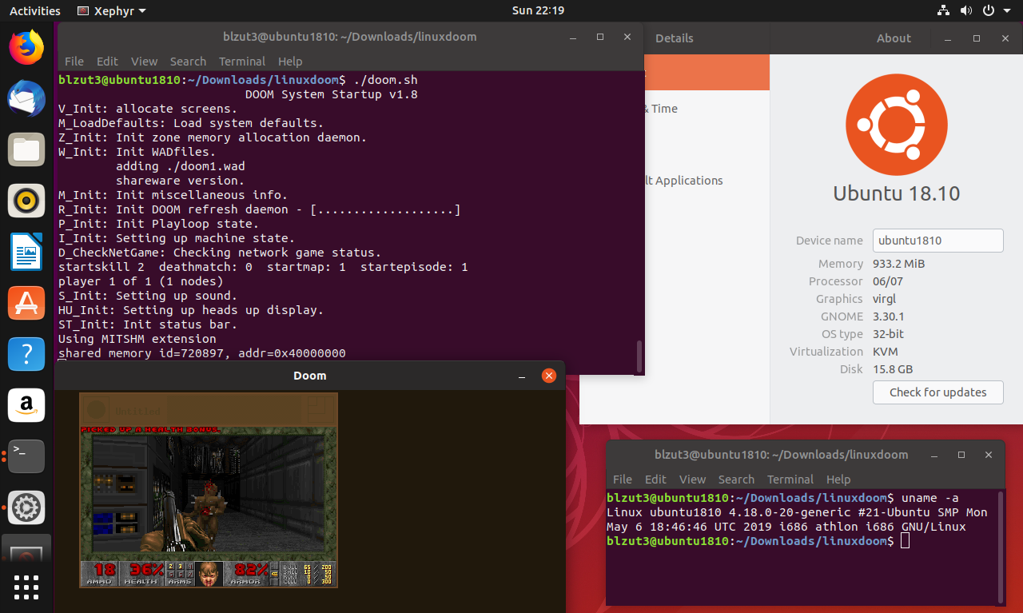This screenshot has width=1023, height=613.
Task: Click the scrollbar in the linuxdoom terminal
Action: [x=638, y=356]
